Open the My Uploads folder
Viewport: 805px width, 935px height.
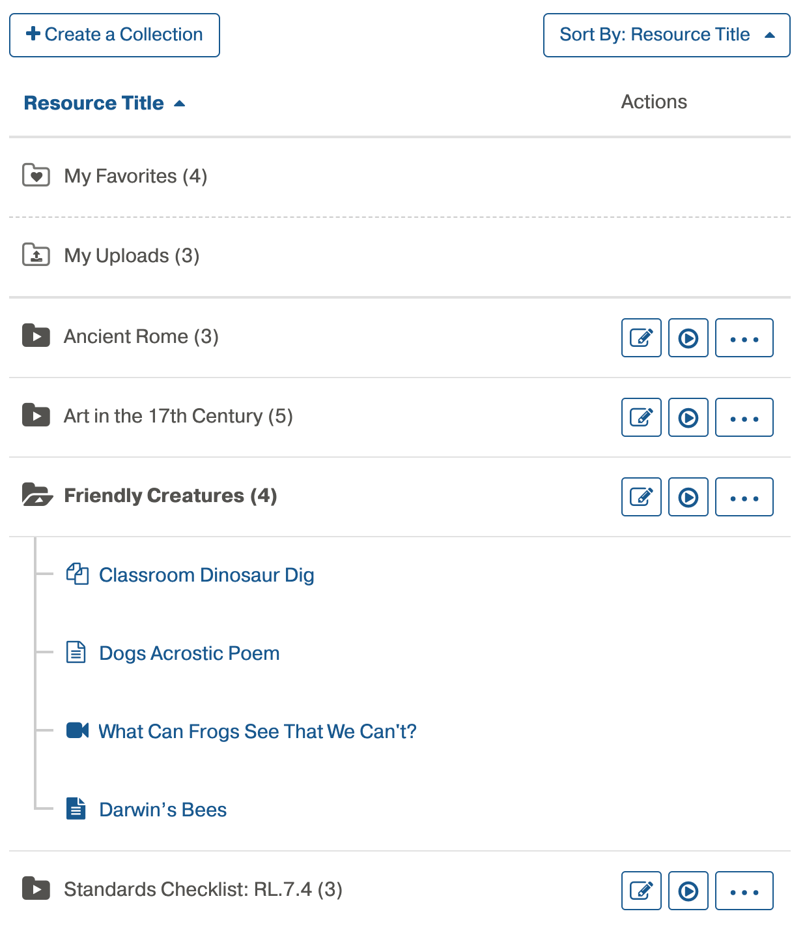click(131, 256)
